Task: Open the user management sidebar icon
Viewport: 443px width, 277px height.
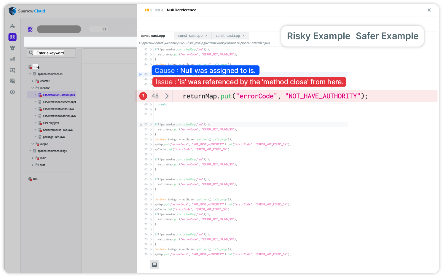Action: [12, 26]
